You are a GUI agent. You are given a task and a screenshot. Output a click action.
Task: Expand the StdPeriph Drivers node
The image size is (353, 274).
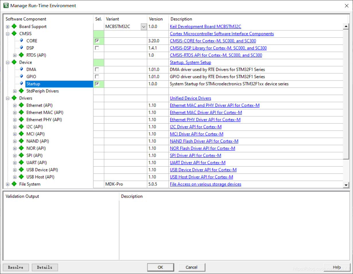(15, 91)
